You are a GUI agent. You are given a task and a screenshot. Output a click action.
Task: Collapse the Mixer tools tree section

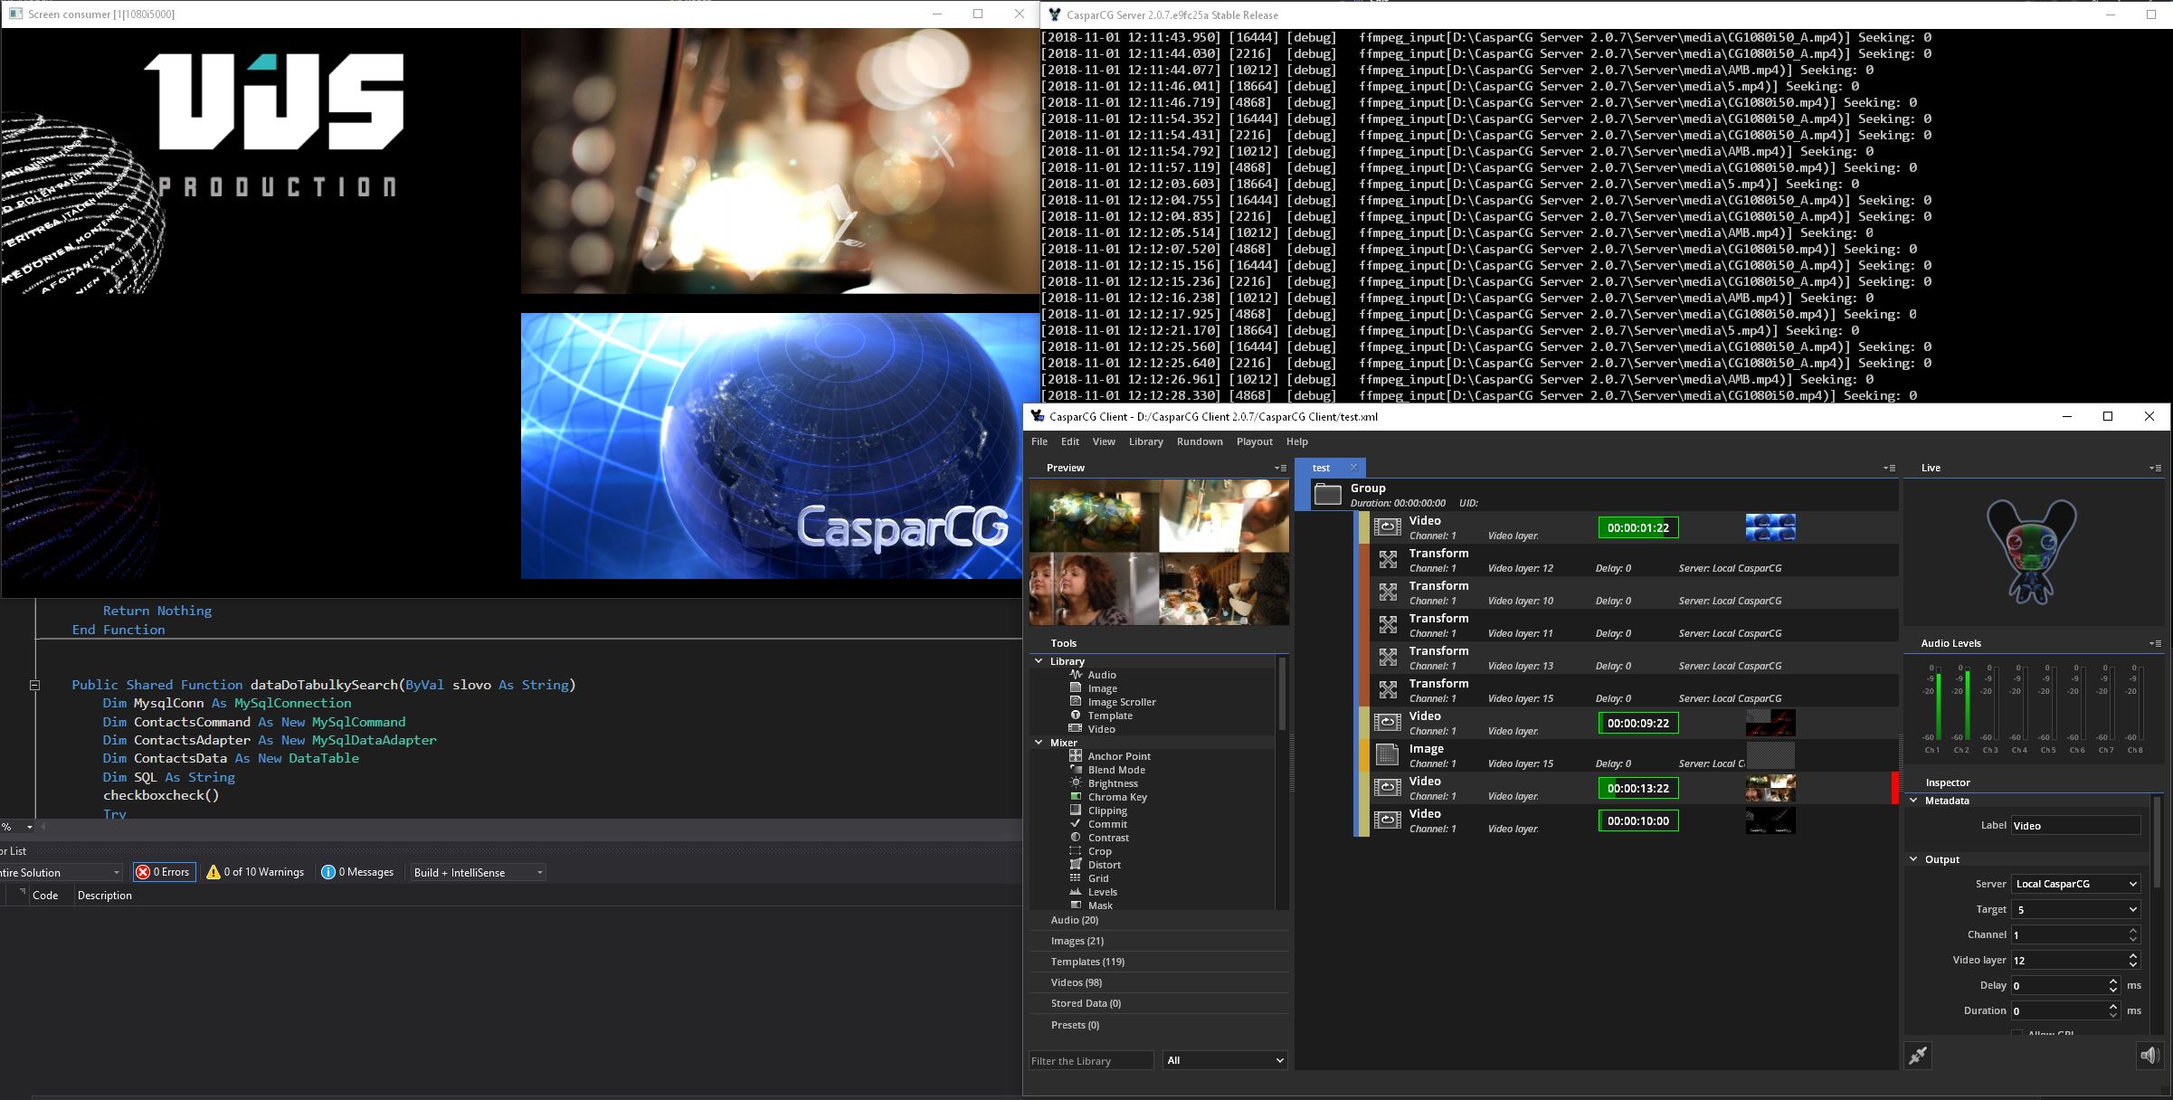[1039, 743]
